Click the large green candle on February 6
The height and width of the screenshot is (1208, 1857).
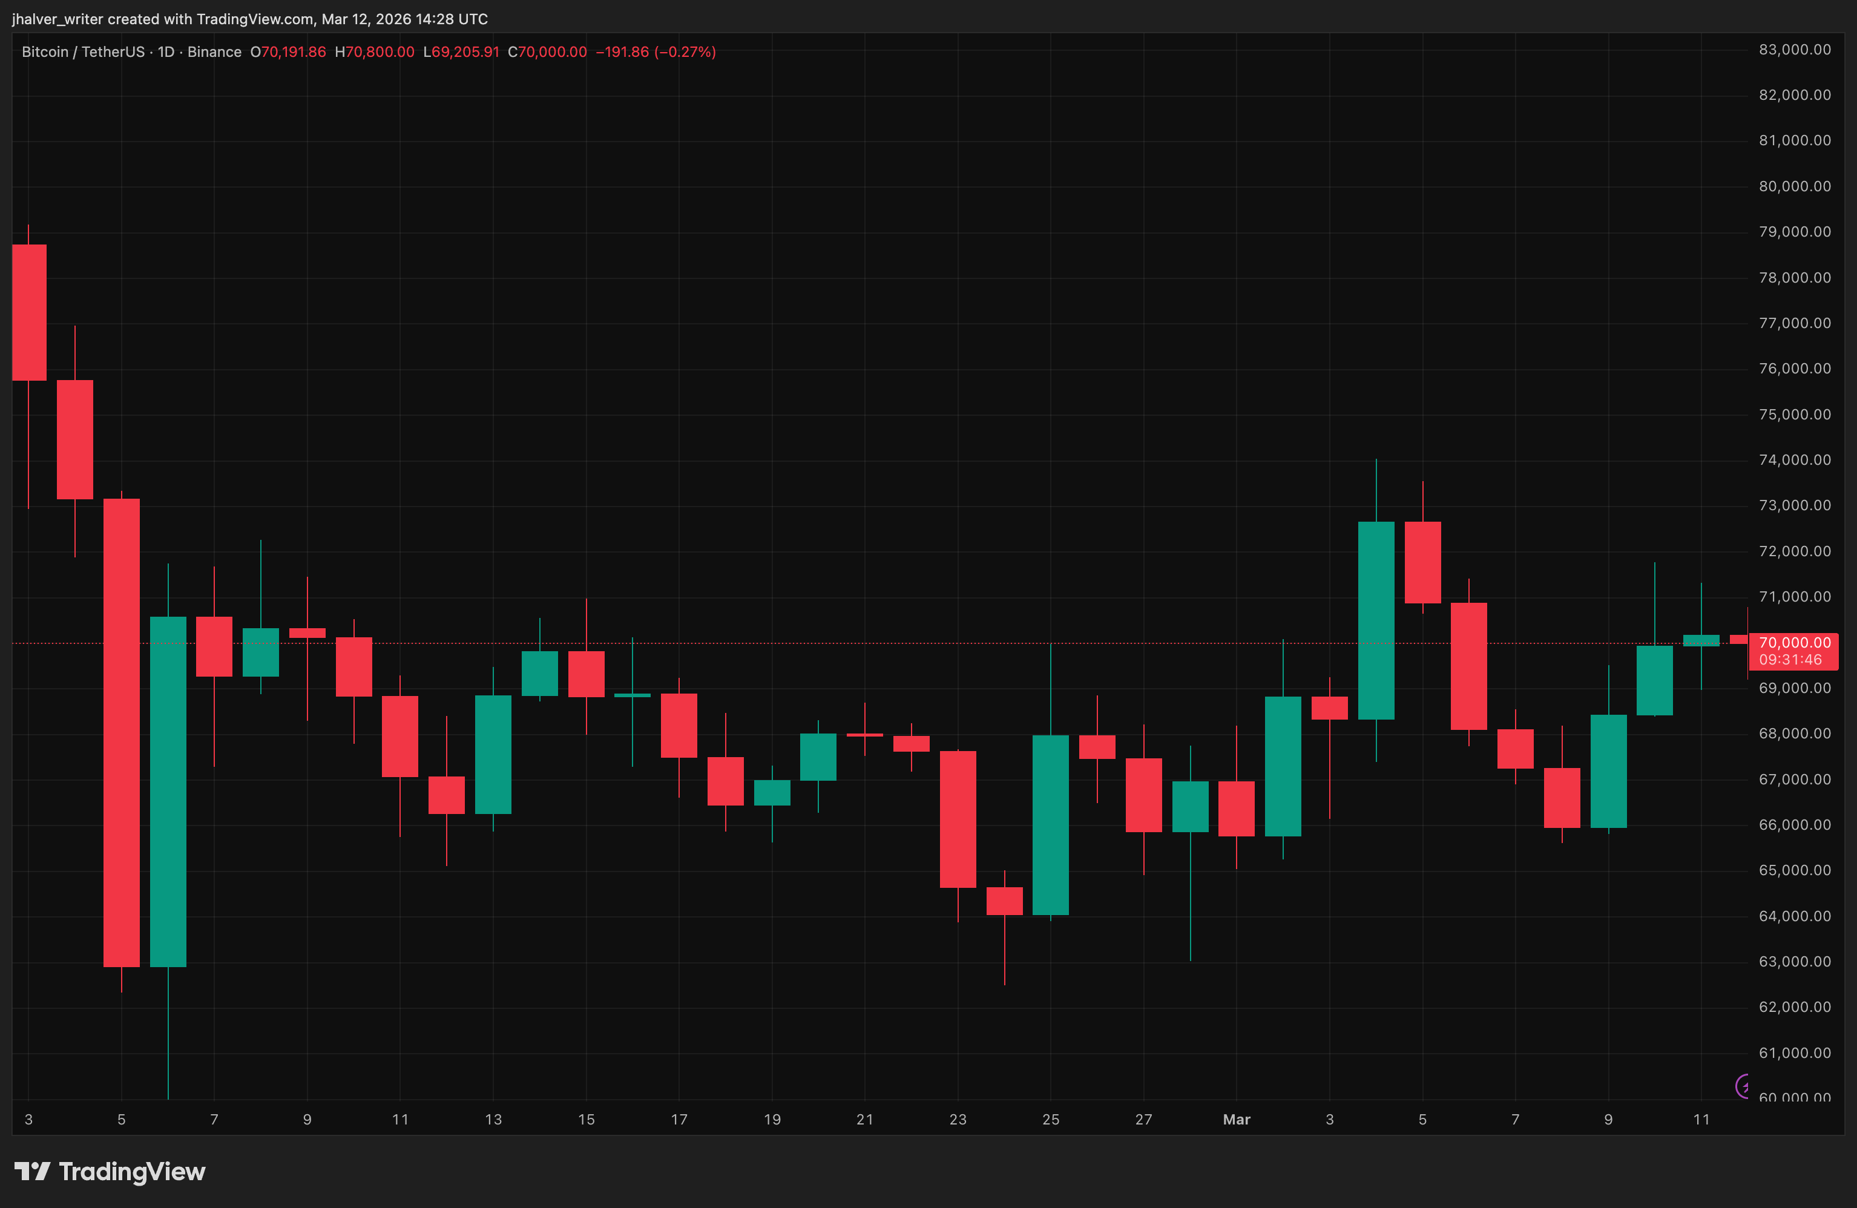coord(168,791)
